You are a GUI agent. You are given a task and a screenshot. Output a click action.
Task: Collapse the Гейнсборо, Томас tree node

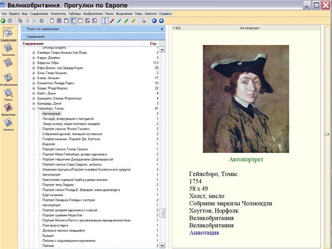[34, 108]
